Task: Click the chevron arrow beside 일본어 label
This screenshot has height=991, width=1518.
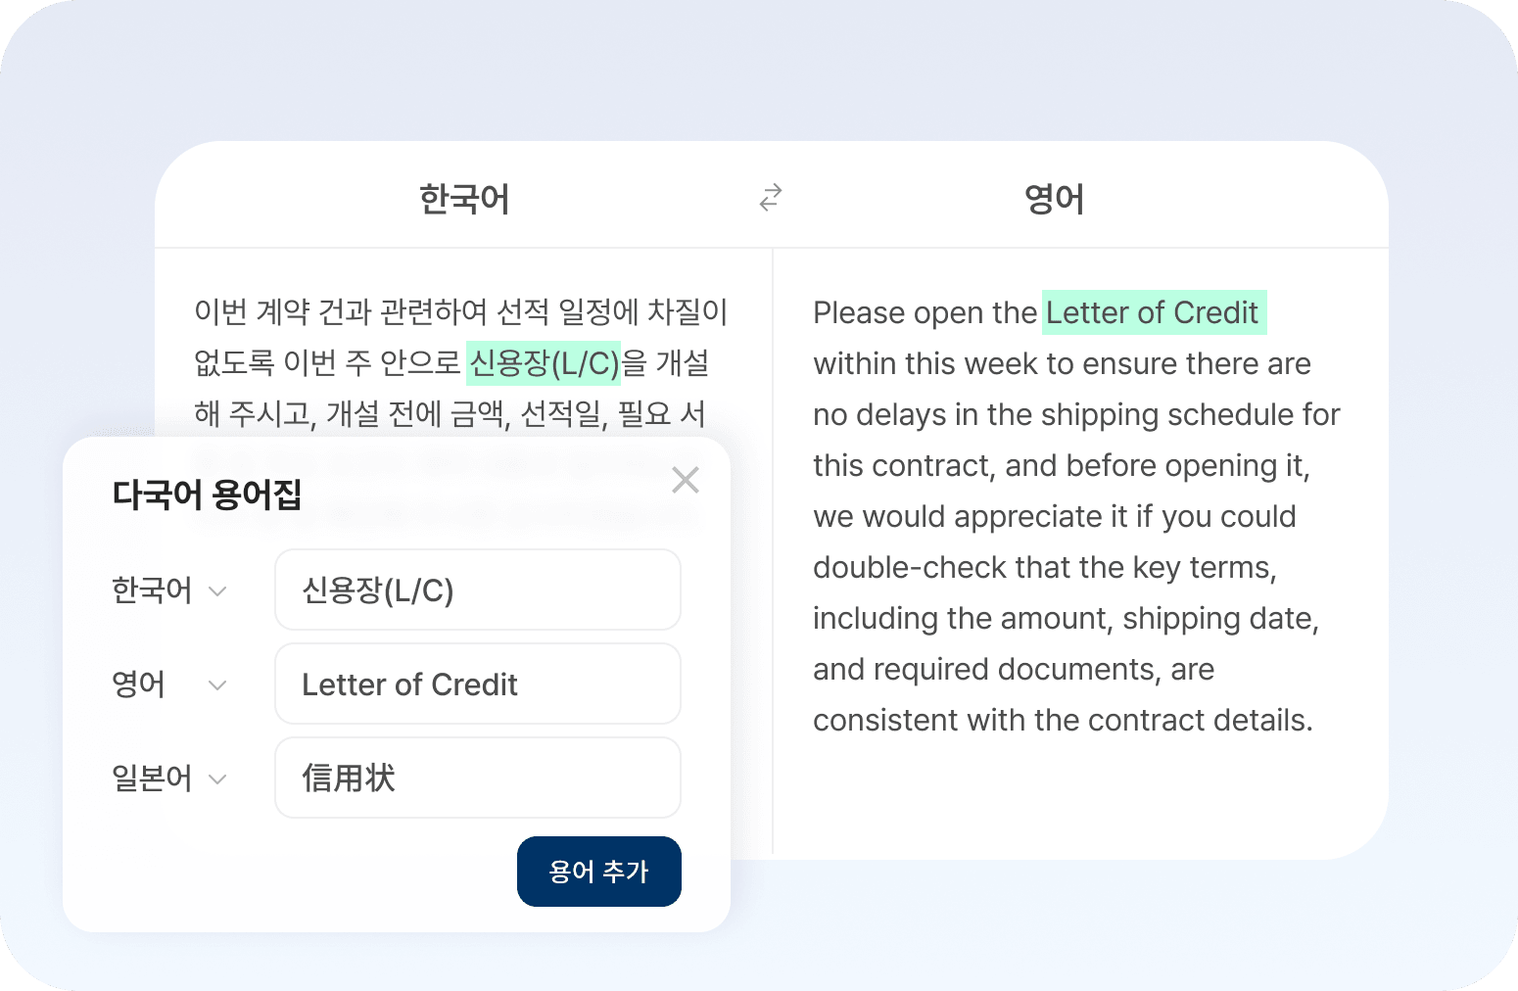Action: [217, 779]
